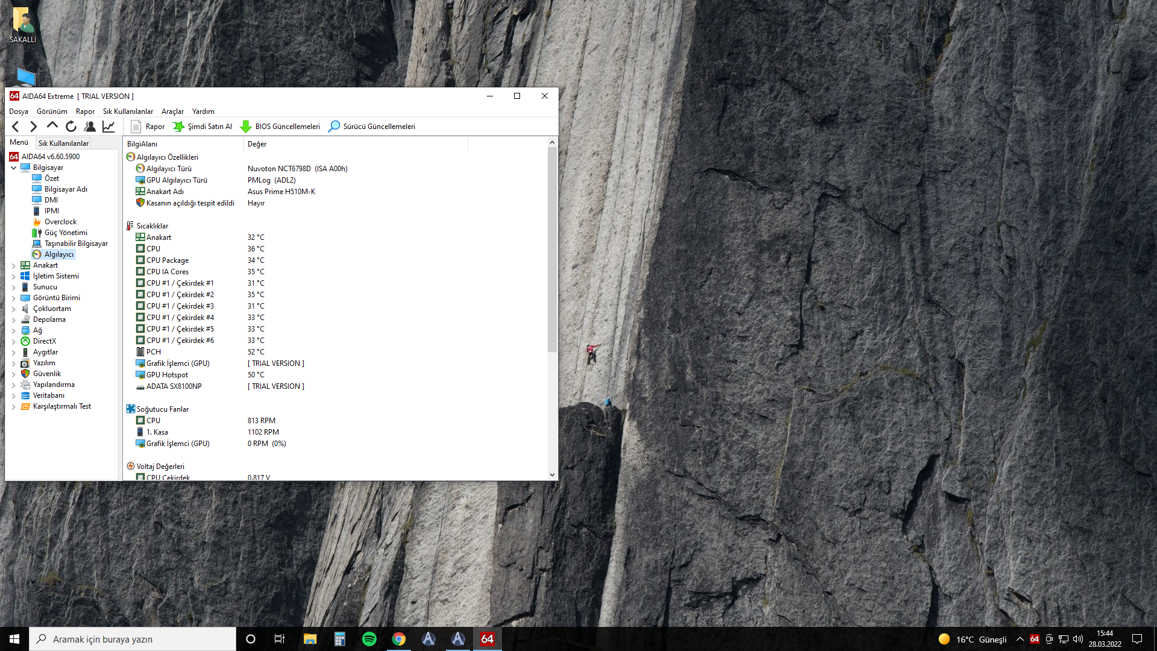The height and width of the screenshot is (651, 1157).
Task: Switch to the Menü tab
Action: pos(19,142)
